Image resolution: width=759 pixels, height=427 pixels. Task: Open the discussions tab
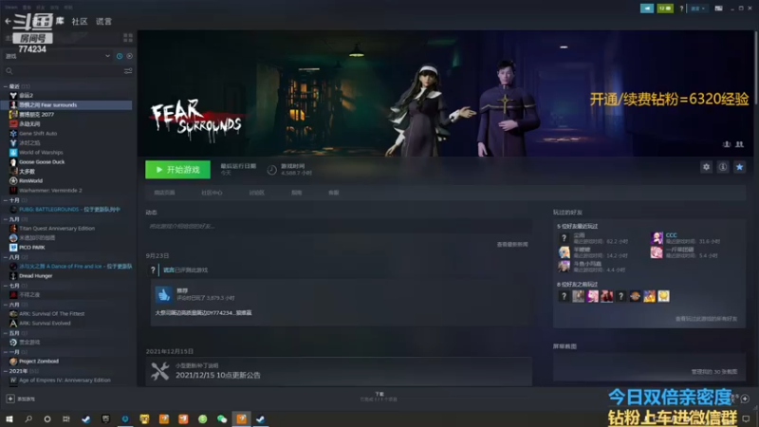pyautogui.click(x=256, y=193)
